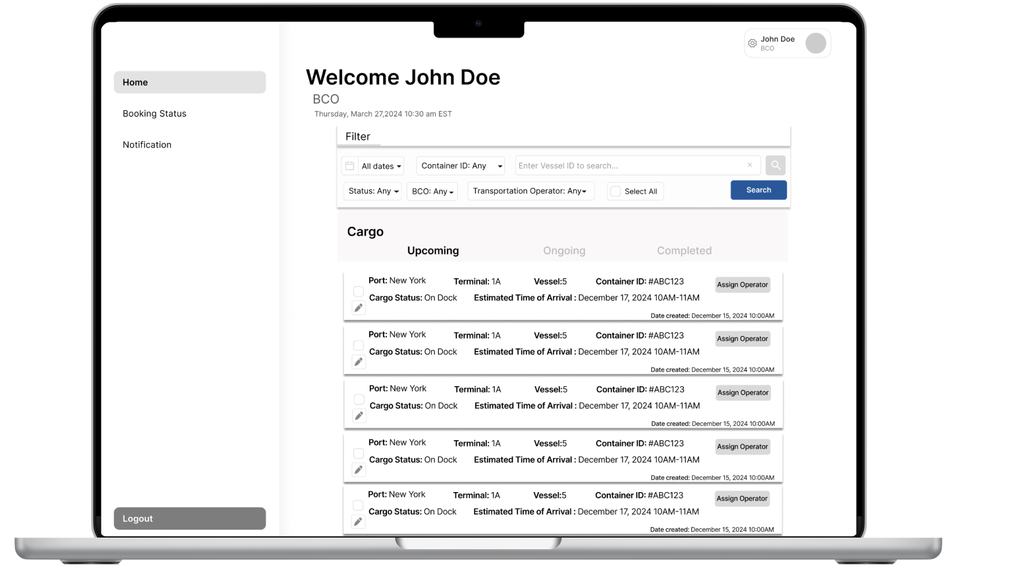Click the magnifying glass search icon
The width and height of the screenshot is (1030, 567).
(x=775, y=165)
